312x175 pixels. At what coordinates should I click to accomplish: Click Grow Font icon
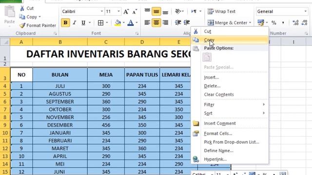pyautogui.click(x=126, y=12)
